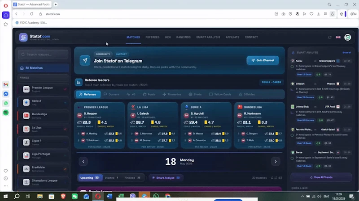This screenshot has height=201, width=359.
Task: Open the Opera account profile icon
Action: tap(333, 14)
